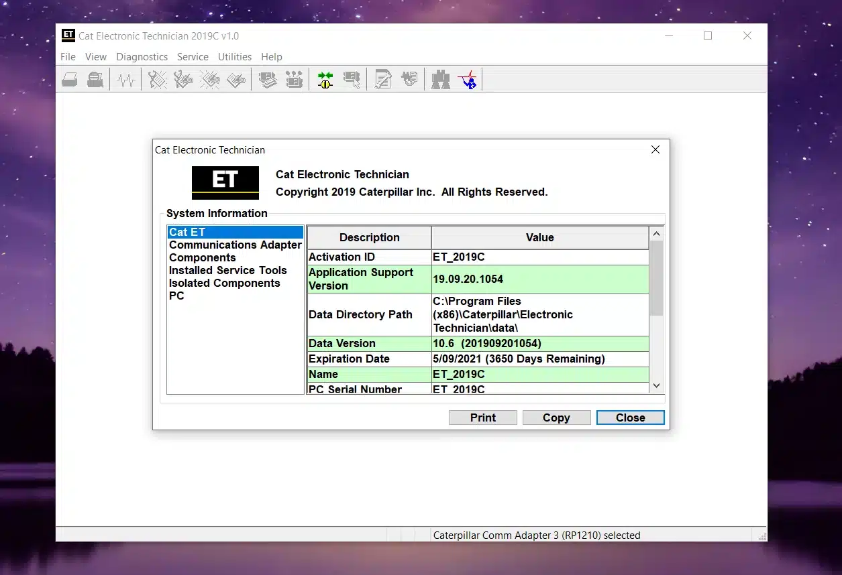842x575 pixels.
Task: Select Communications Adapter in System Information list
Action: pos(235,245)
